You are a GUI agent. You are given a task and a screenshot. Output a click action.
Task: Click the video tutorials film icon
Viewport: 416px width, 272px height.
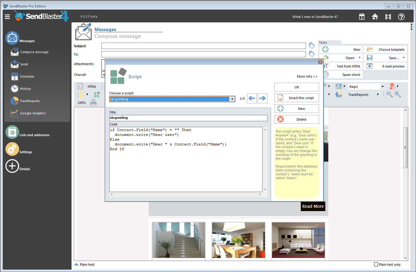[x=388, y=17]
